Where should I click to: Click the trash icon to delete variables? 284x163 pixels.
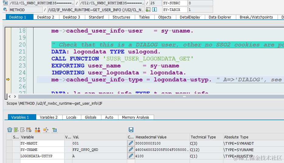tap(10, 130)
